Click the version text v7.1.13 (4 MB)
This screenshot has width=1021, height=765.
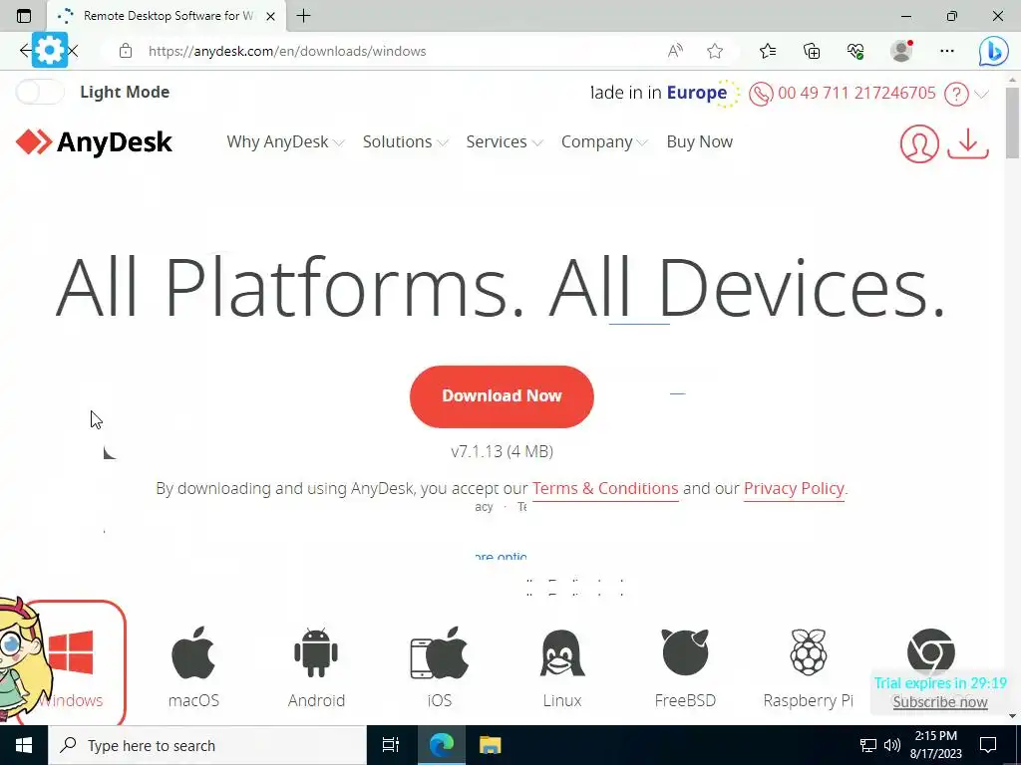pos(503,451)
